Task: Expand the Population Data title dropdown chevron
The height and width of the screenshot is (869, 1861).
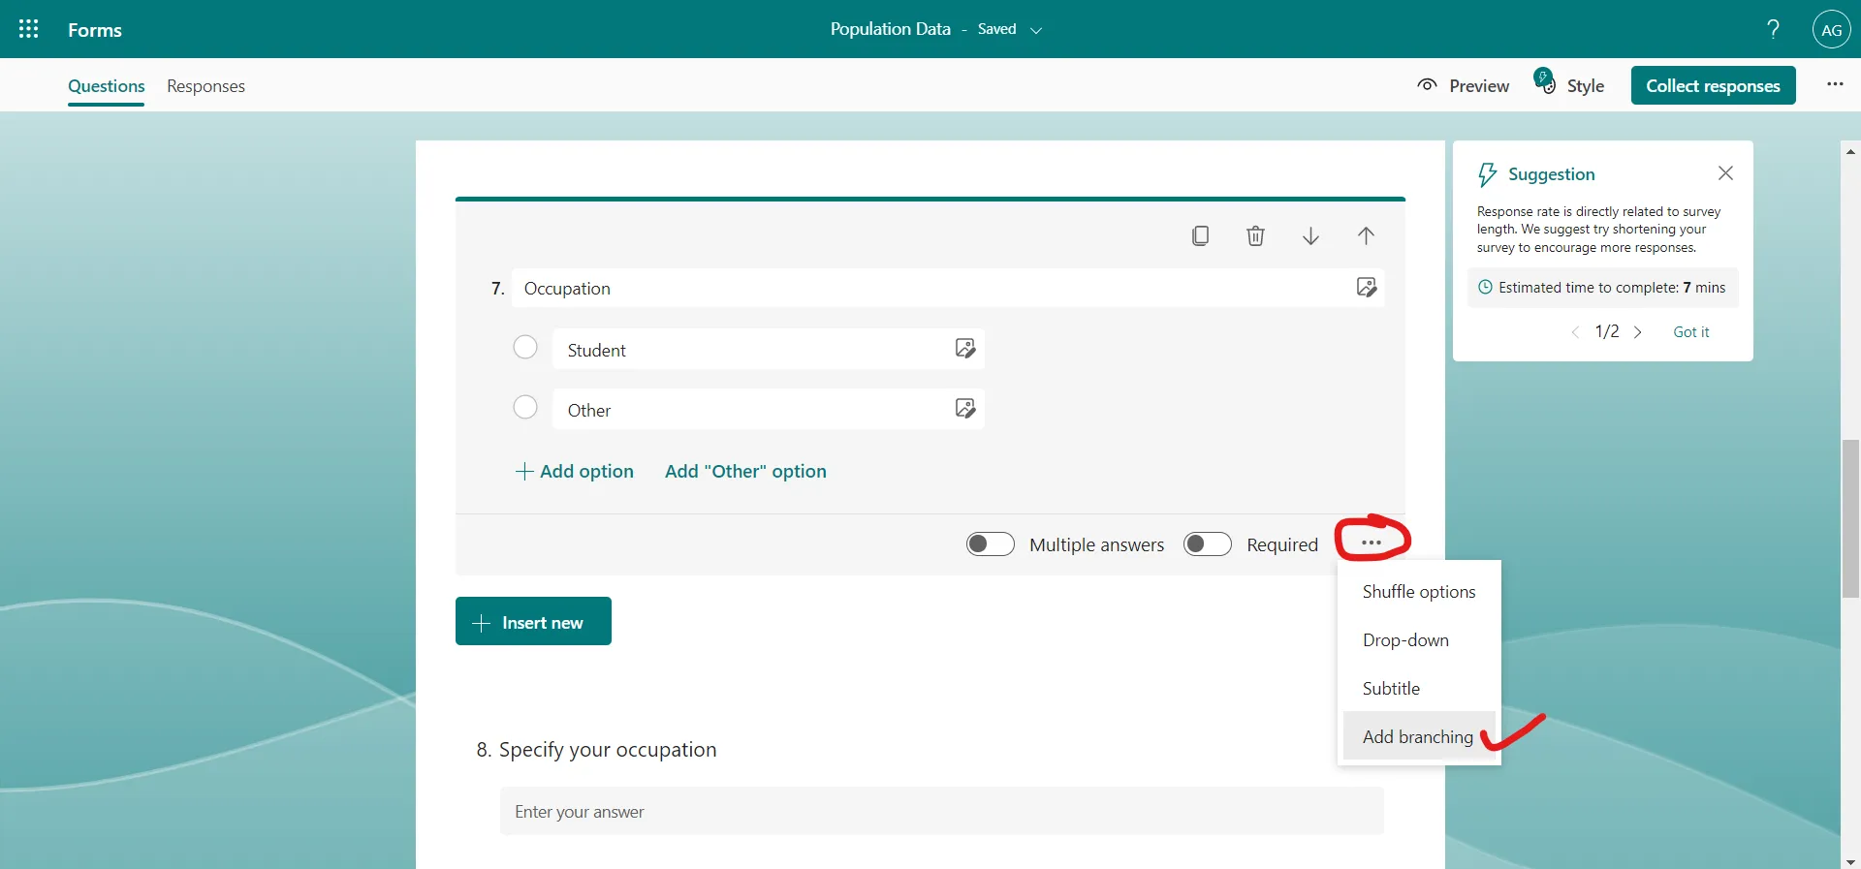Action: [1035, 30]
